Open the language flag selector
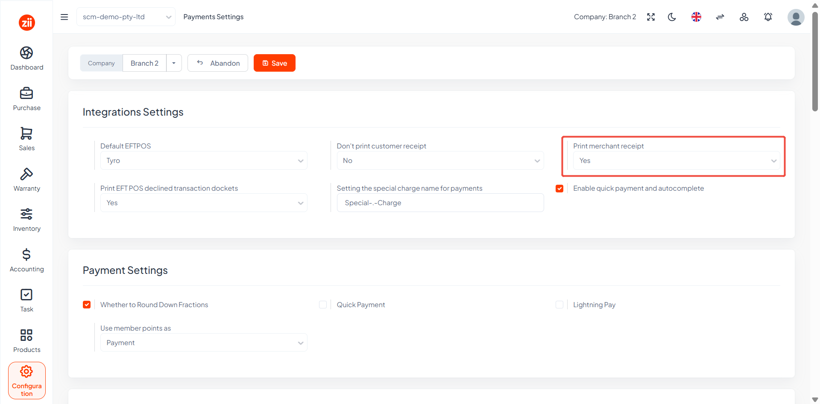This screenshot has height=404, width=820. (696, 17)
